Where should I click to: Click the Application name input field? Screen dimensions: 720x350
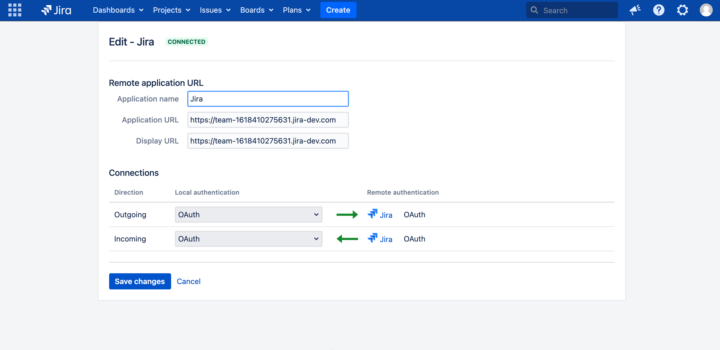tap(268, 99)
